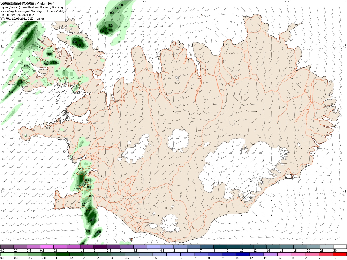Click the '0.2' label under top legend row
The image size is (347, 260).
pyautogui.click(x=2, y=251)
